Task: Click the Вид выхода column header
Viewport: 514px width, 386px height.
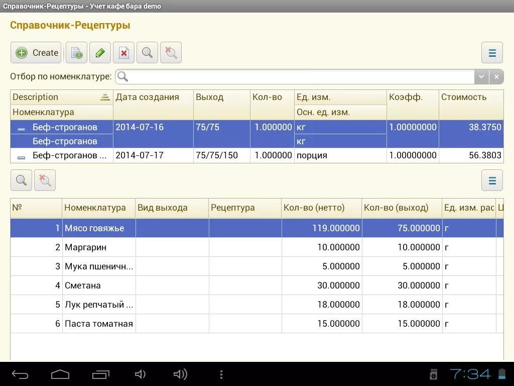Action: click(172, 208)
